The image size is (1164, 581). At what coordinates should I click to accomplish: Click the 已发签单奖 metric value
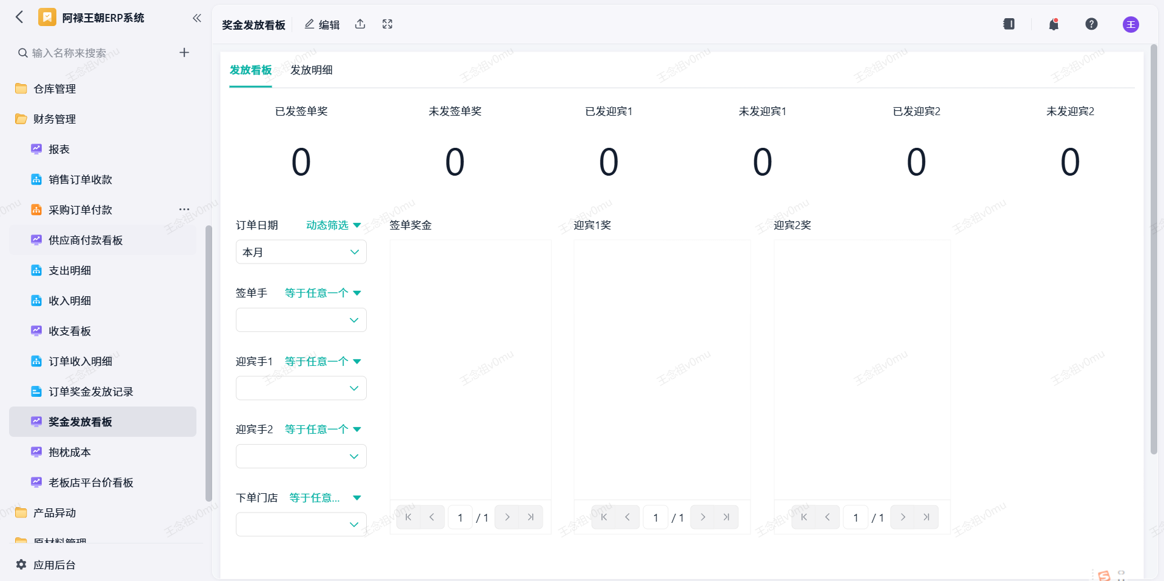(301, 162)
